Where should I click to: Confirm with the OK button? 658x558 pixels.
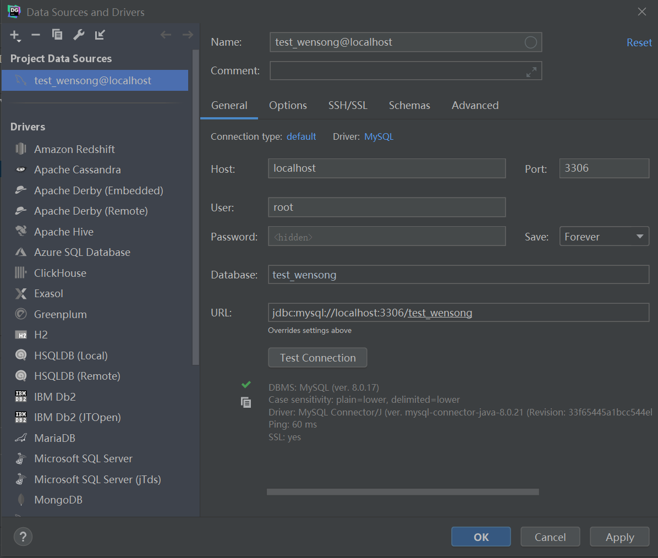[481, 537]
